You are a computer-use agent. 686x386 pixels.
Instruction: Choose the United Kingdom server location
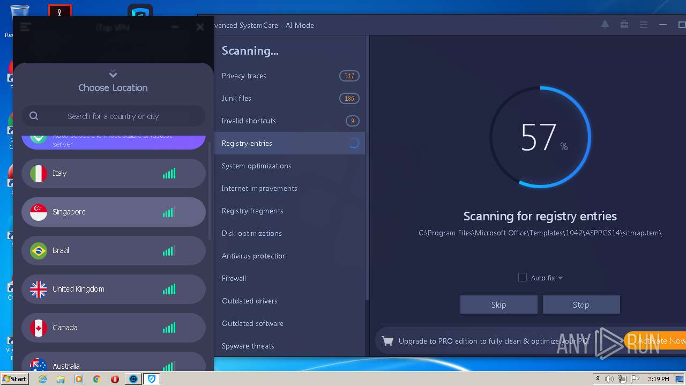coord(114,289)
